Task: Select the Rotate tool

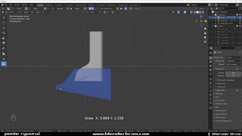Action: tap(4, 33)
